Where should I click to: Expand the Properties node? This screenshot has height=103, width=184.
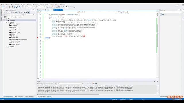coord(6,20)
